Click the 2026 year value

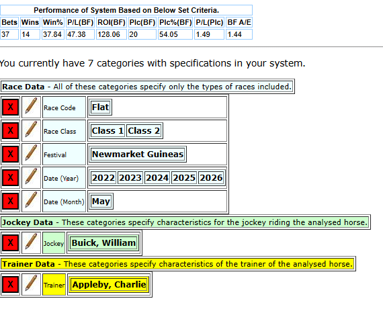(211, 177)
